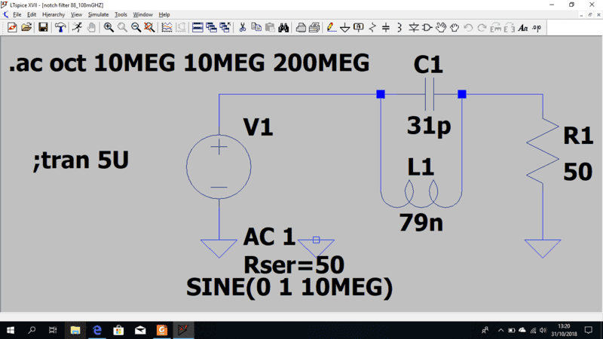Open the Hierarchy menu
Screen dimensions: 603x339
pos(53,14)
